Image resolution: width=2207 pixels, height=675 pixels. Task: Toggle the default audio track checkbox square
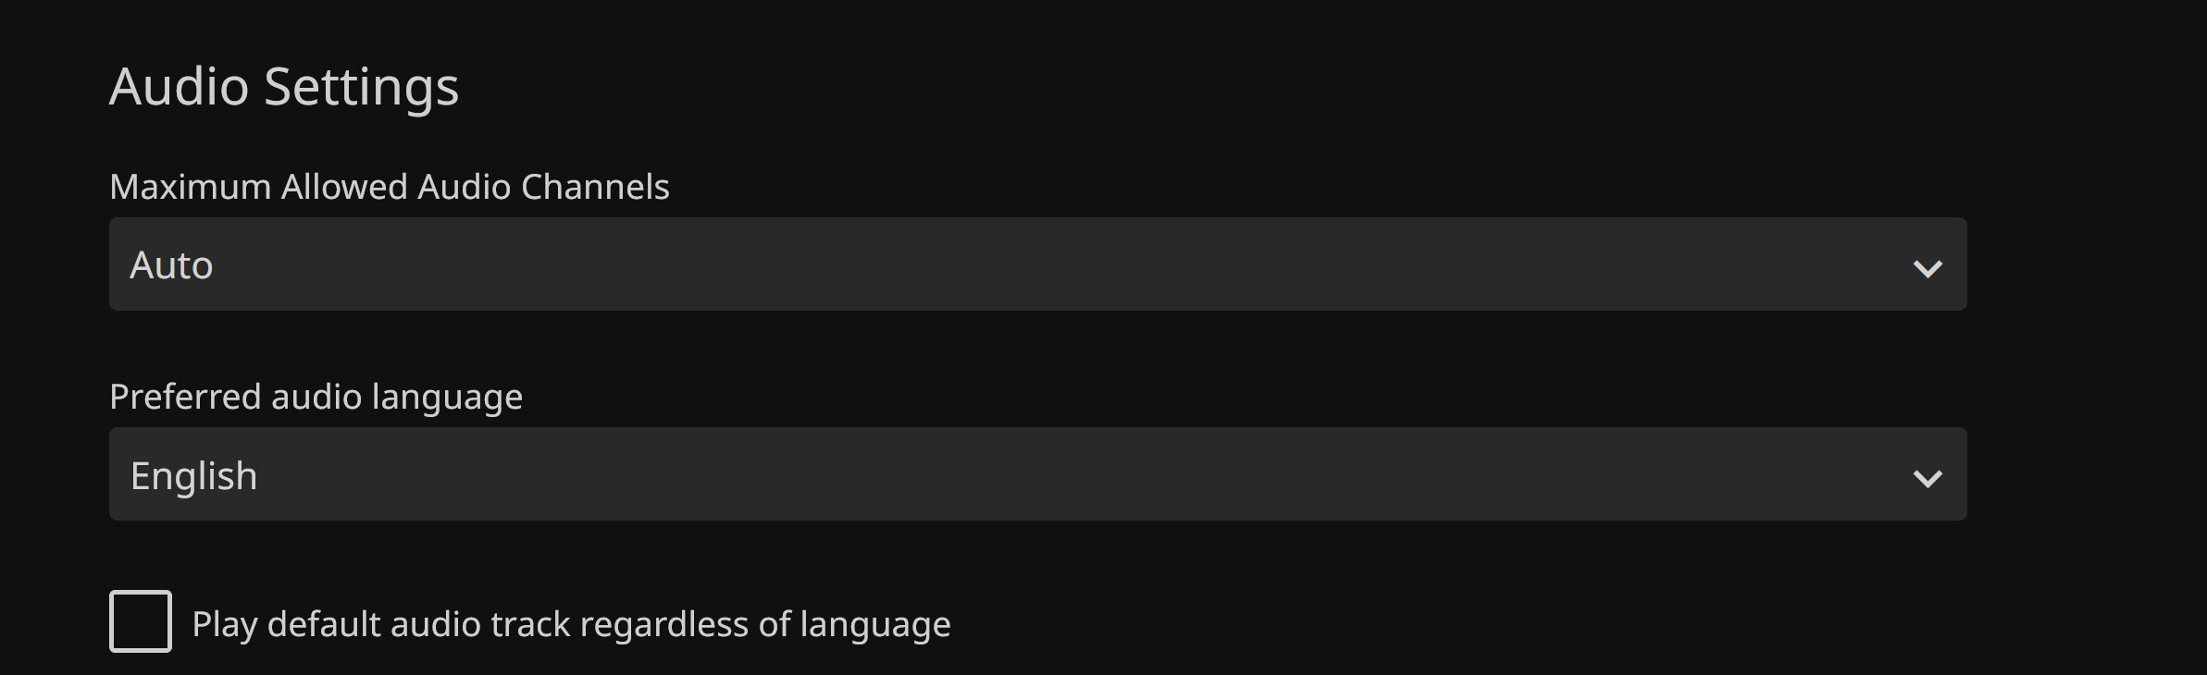141,621
